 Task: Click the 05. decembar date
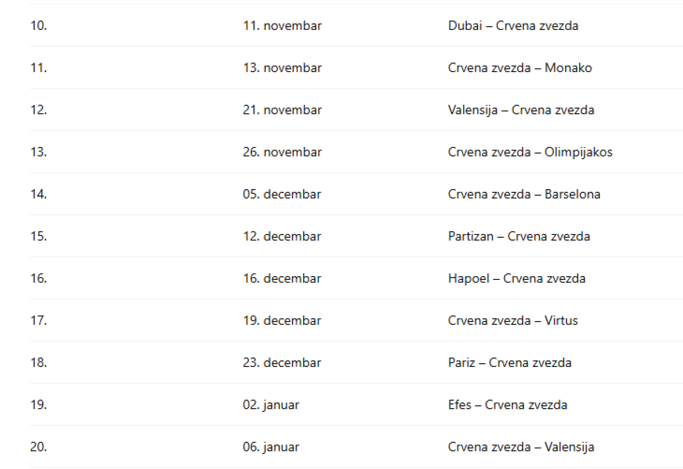tap(282, 194)
